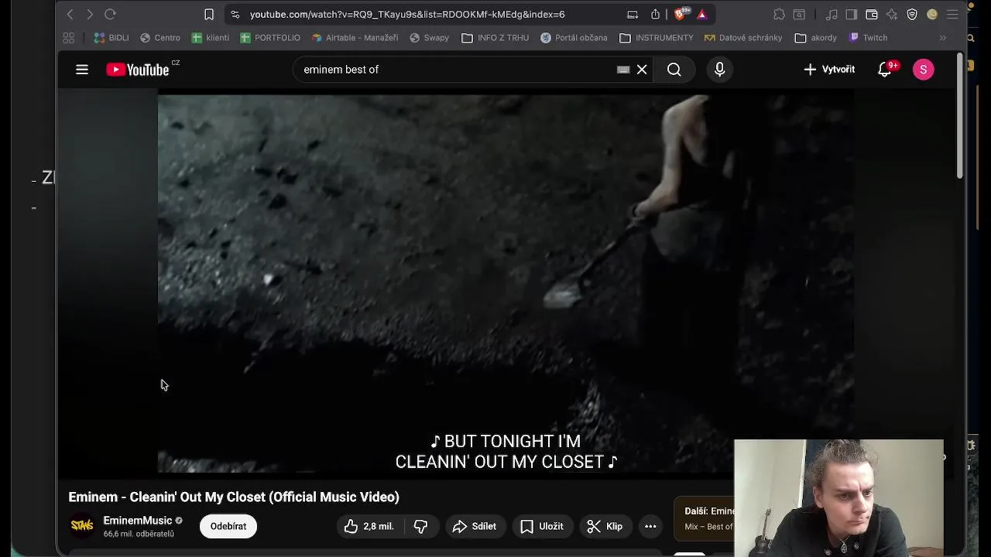Open BIDLI bookmark
Viewport: 991px width, 557px height.
[111, 37]
